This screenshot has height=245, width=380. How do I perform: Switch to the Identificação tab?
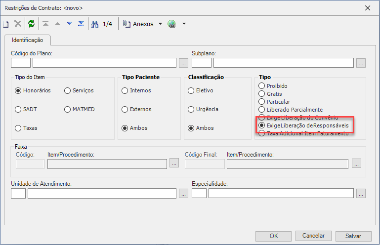27,40
